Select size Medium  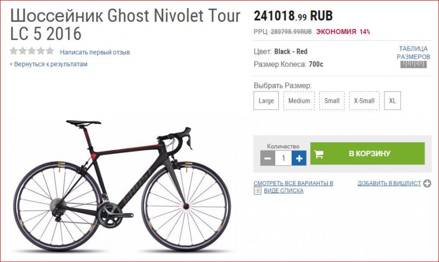pos(299,101)
